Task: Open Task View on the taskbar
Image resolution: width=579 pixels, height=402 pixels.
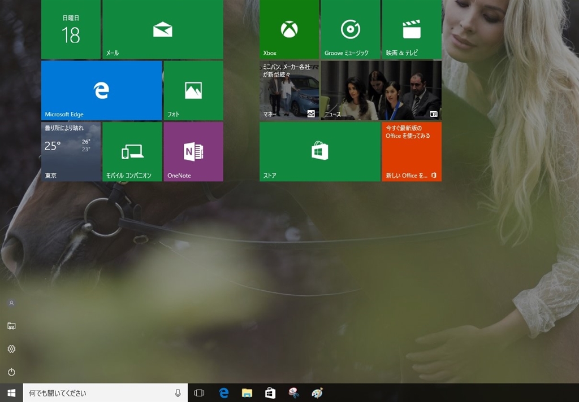Action: (199, 393)
